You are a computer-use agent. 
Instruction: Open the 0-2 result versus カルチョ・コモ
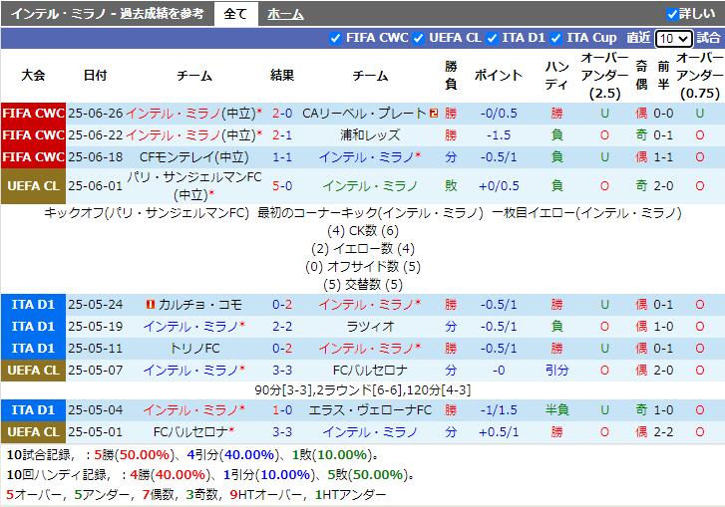point(282,305)
